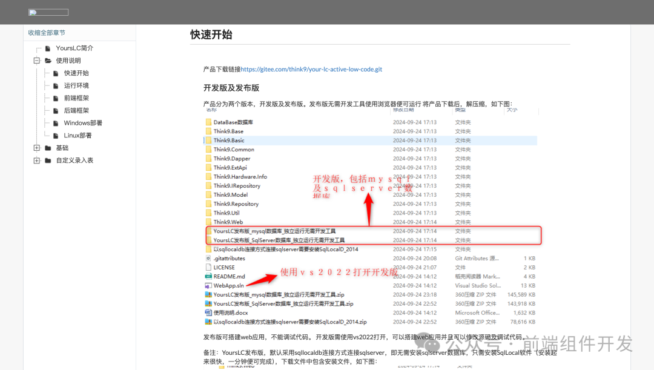Open the 前端框架 page
The width and height of the screenshot is (654, 370).
[x=76, y=98]
